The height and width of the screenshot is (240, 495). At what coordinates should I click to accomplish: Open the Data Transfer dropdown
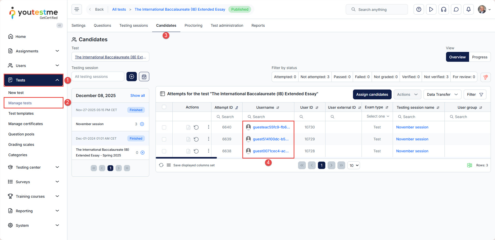[x=442, y=94]
